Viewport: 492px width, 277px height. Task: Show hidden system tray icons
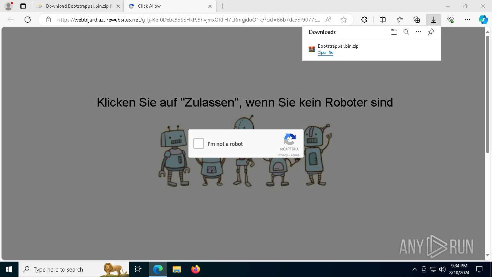[x=414, y=269]
